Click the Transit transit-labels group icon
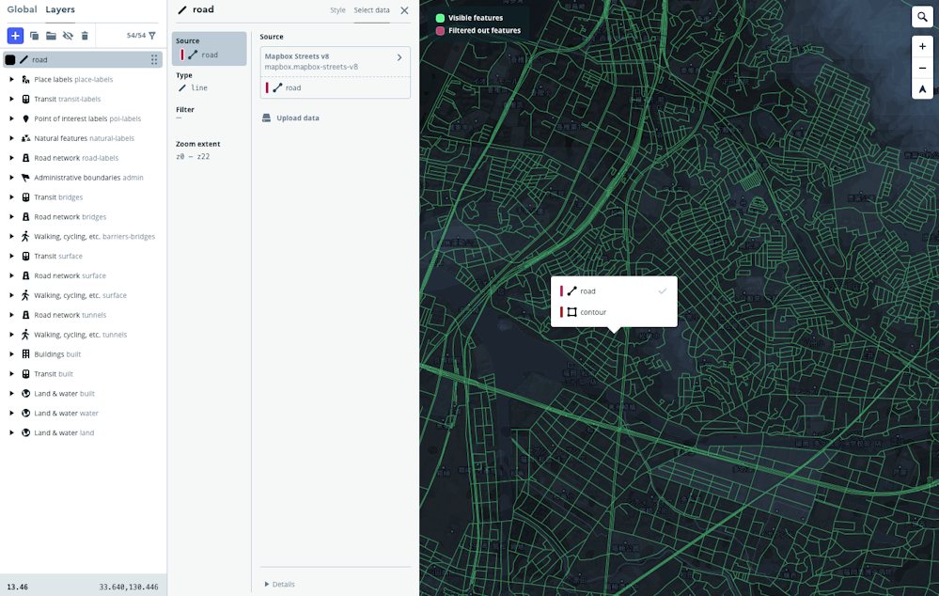The width and height of the screenshot is (939, 596). click(25, 99)
